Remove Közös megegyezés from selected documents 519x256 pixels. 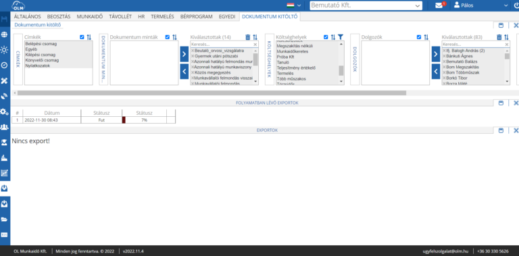193,72
